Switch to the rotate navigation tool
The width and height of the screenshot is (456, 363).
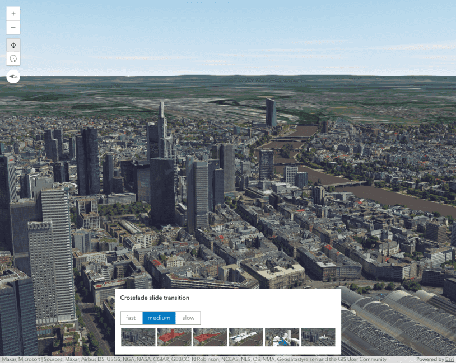pyautogui.click(x=13, y=59)
